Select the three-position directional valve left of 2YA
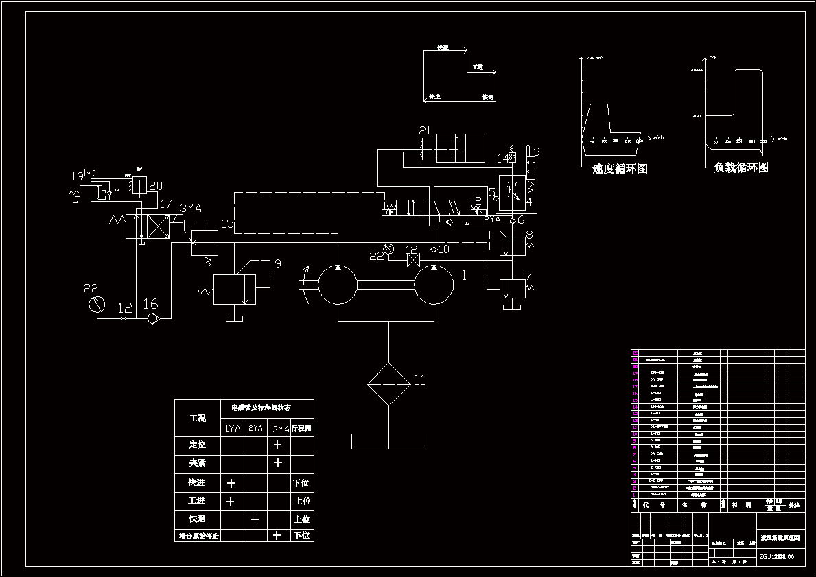The height and width of the screenshot is (577, 816). 434,207
